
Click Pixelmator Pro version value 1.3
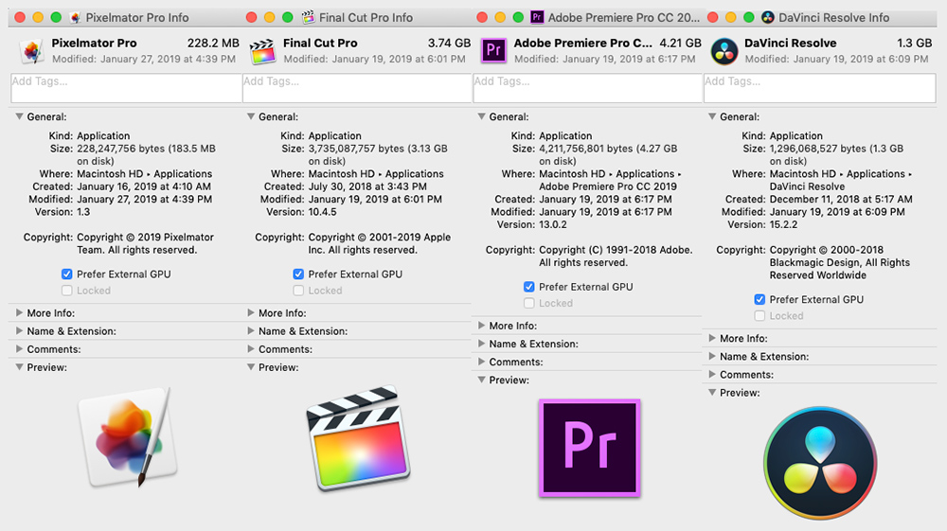[83, 212]
